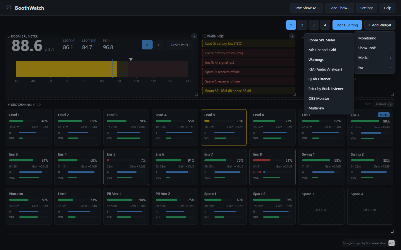Select the Narrator channel card
The image size is (401, 250).
click(x=28, y=206)
